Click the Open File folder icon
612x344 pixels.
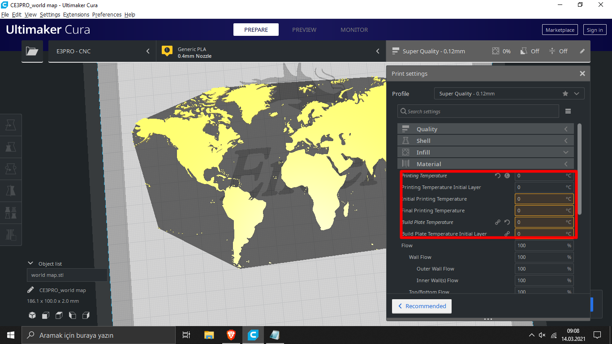click(32, 51)
